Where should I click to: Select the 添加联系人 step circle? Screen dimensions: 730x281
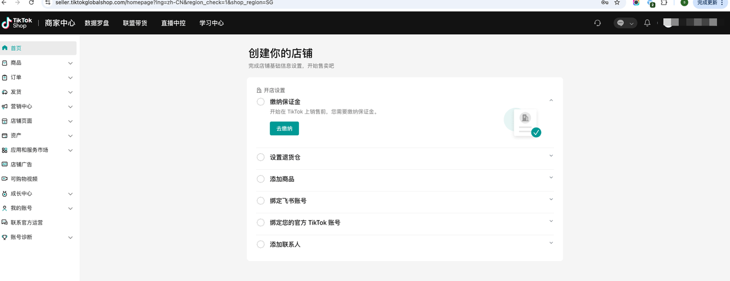(x=261, y=245)
